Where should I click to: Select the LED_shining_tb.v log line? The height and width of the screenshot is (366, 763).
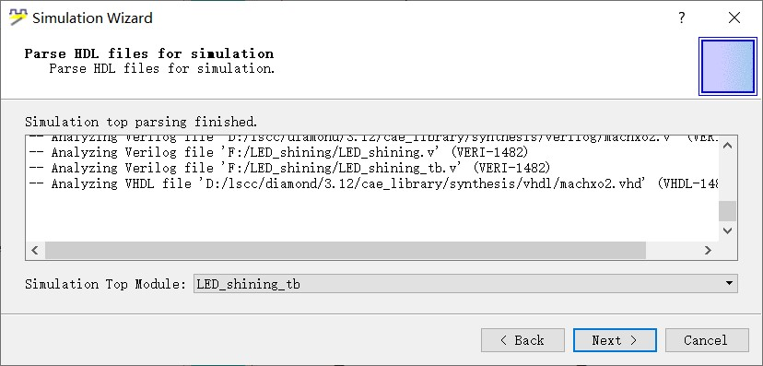[x=289, y=168]
